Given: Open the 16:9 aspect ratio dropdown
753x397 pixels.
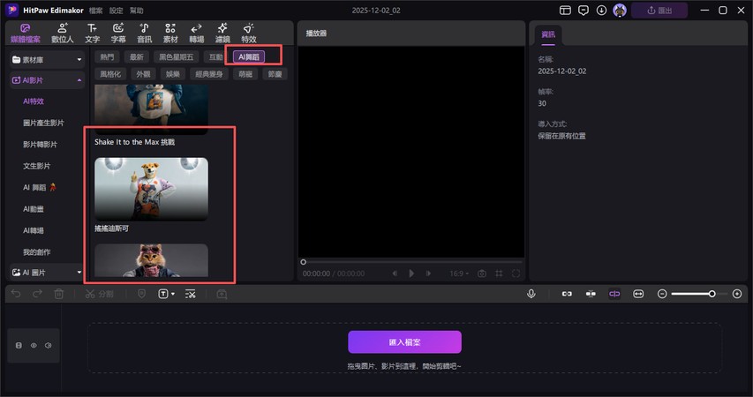Looking at the screenshot, I should click(459, 273).
